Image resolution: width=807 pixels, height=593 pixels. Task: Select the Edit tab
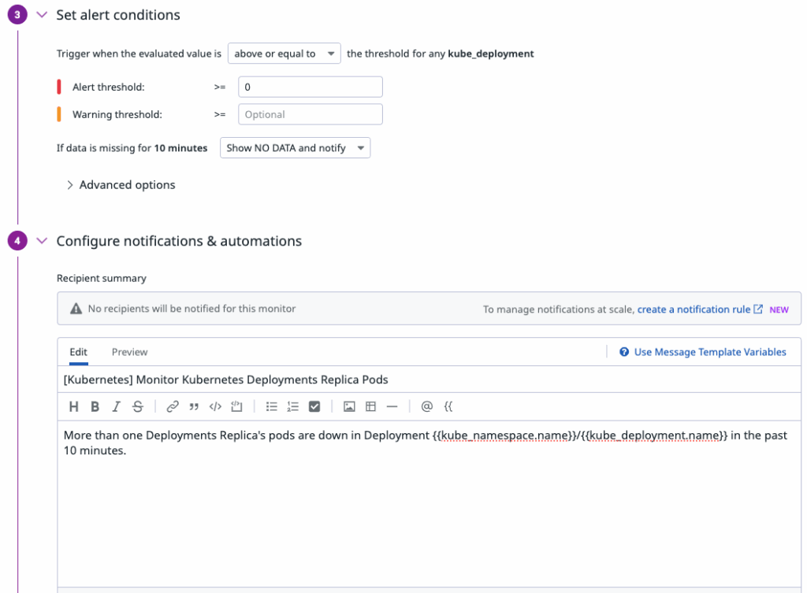click(78, 352)
